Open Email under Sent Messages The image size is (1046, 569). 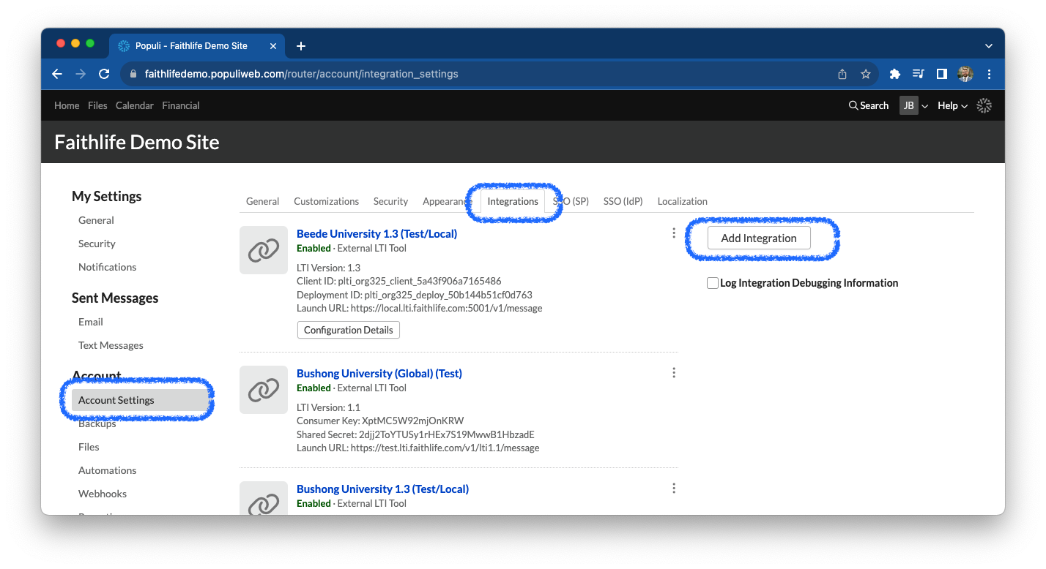[90, 322]
